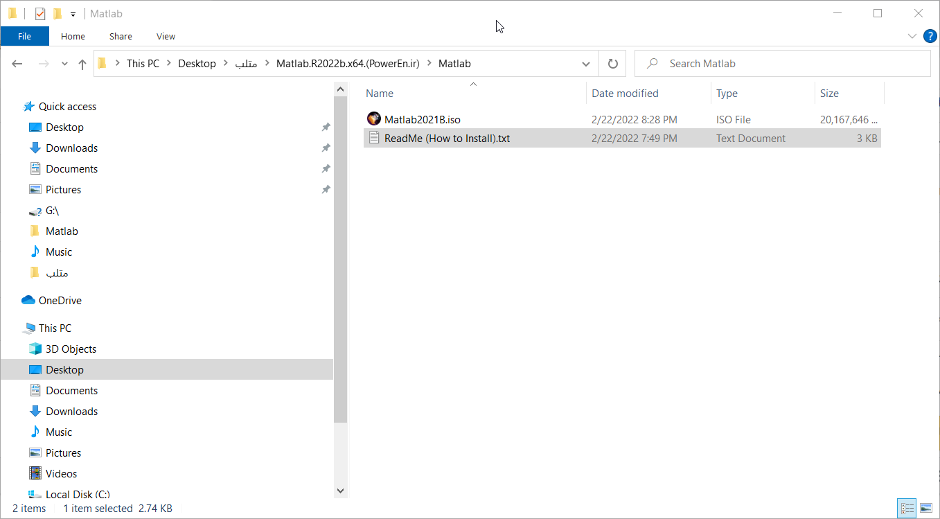Click the Forward navigation arrow
This screenshot has width=940, height=519.
pos(43,64)
